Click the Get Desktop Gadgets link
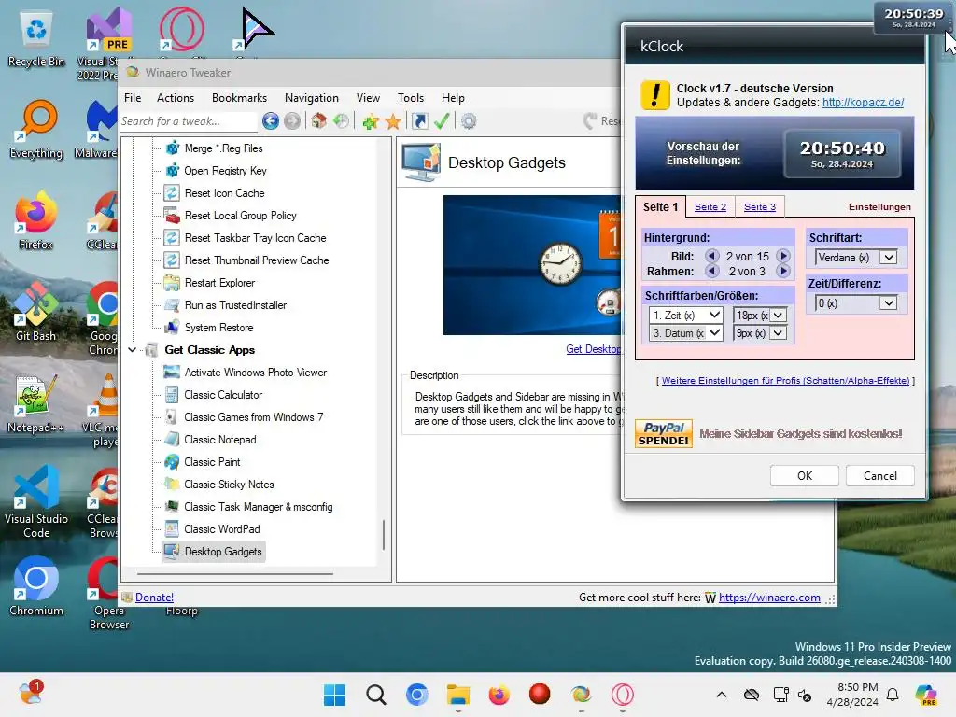The image size is (956, 717). 593,349
